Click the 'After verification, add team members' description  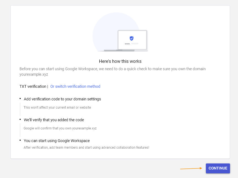coord(86,148)
